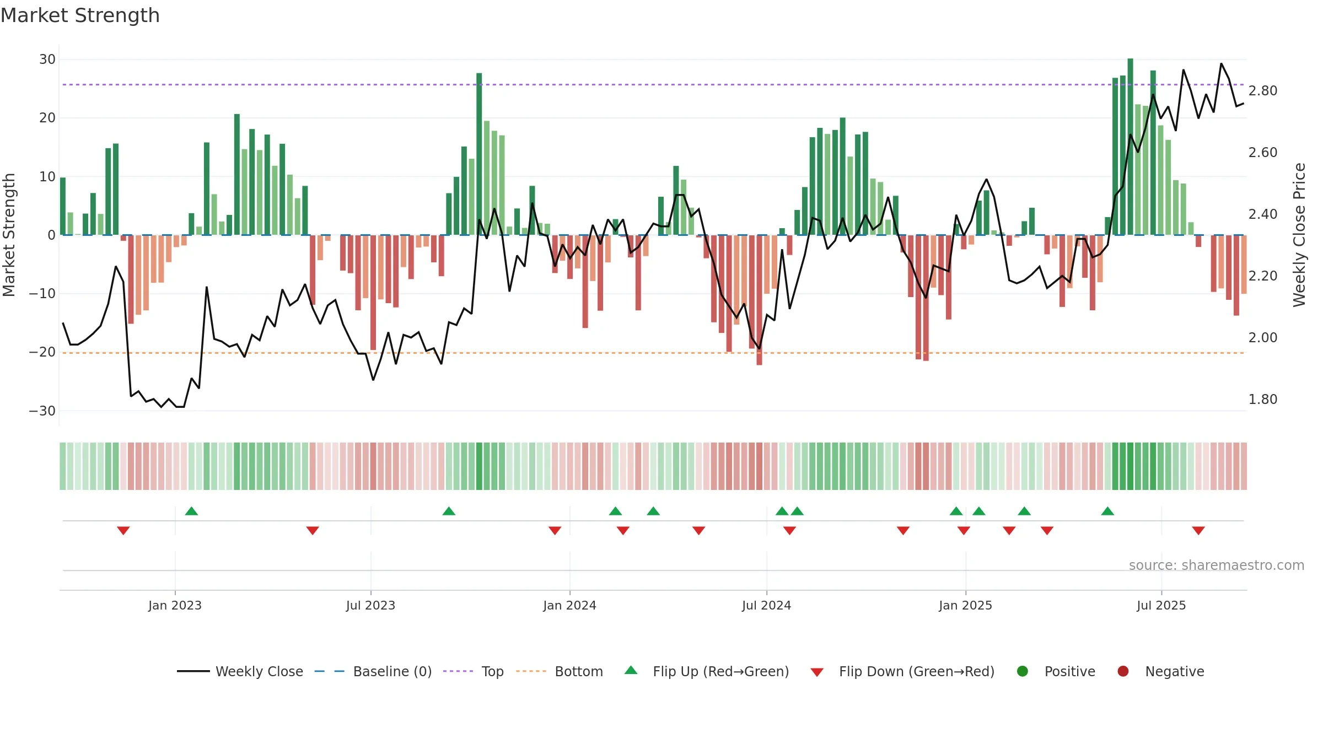Click the first flip-up marker after Jan 2025
The image size is (1323, 744).
coord(979,511)
